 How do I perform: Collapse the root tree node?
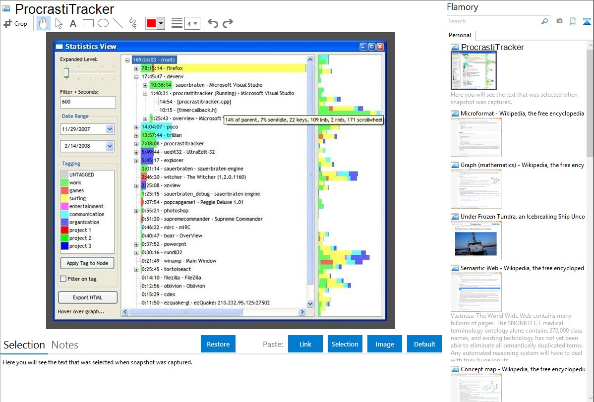(x=127, y=60)
